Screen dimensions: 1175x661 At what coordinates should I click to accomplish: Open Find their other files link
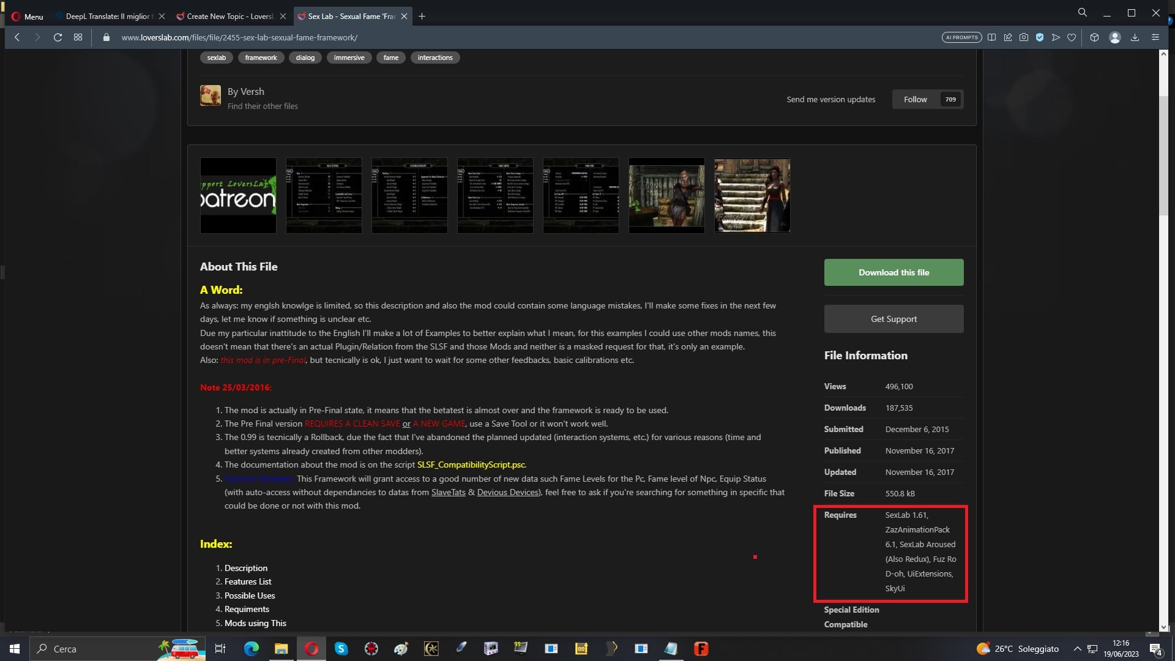(263, 106)
